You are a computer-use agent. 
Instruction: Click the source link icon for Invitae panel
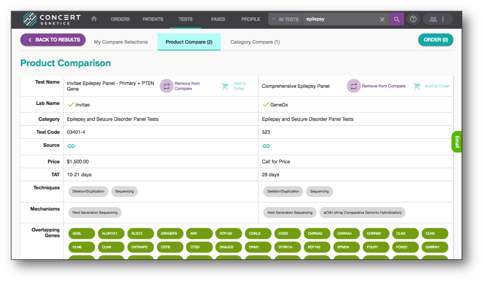[71, 146]
